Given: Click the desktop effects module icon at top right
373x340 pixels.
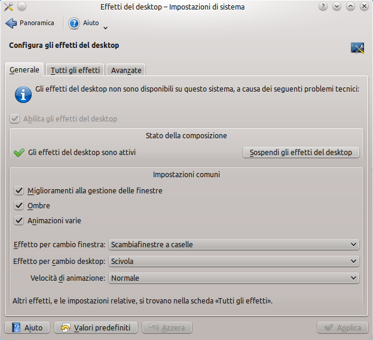Looking at the screenshot, I should [357, 48].
